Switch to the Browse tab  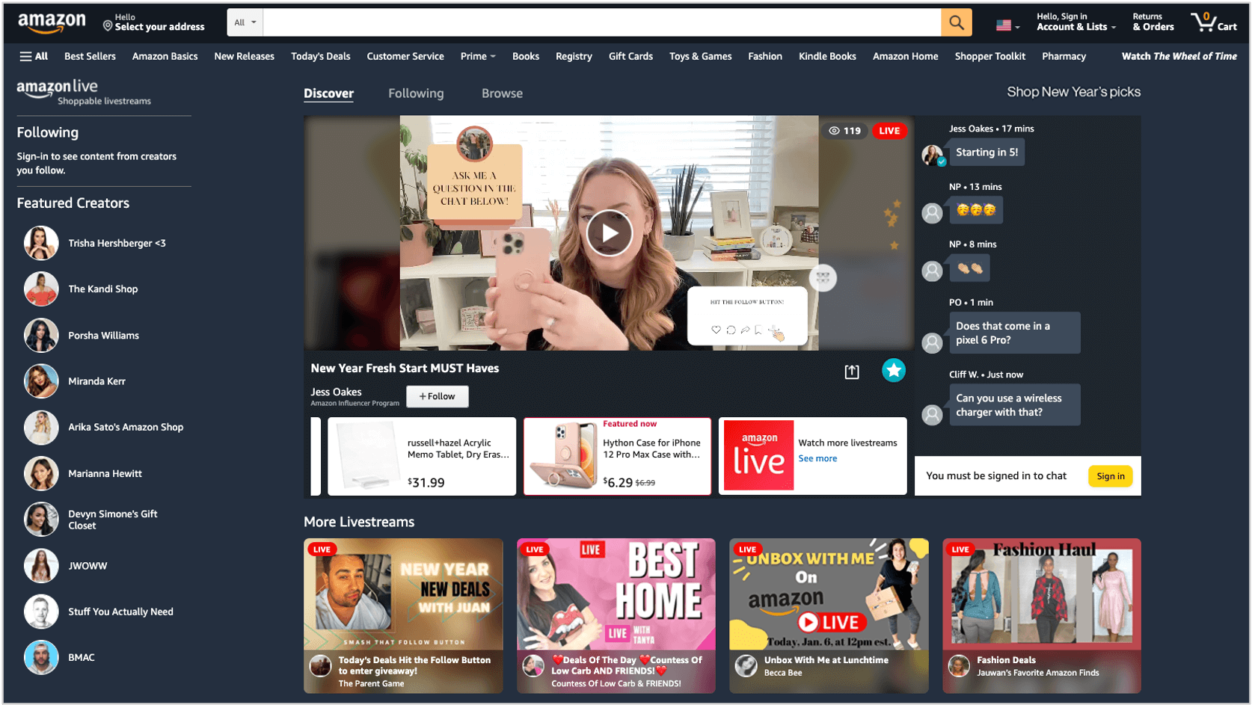click(502, 93)
